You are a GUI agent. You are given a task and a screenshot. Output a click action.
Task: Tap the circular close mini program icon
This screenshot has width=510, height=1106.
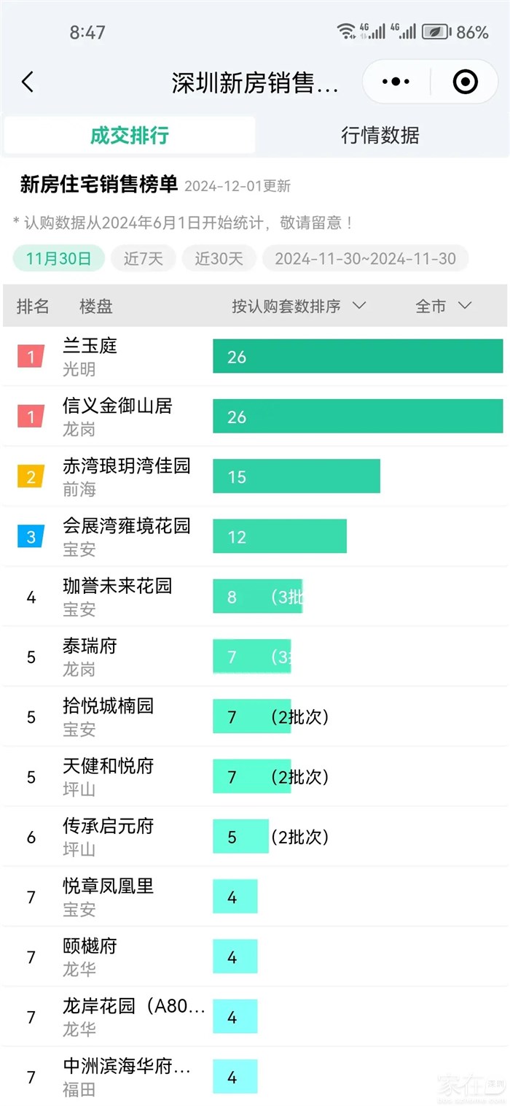pyautogui.click(x=466, y=82)
